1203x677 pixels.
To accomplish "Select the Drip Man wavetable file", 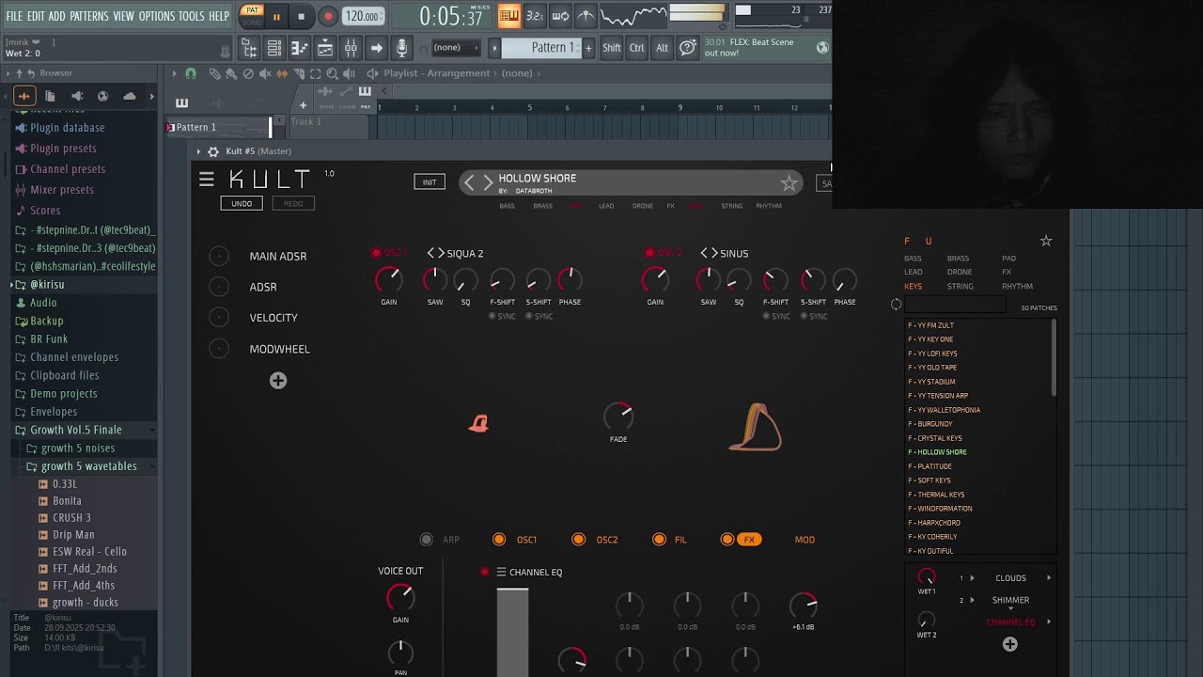I will (x=73, y=535).
